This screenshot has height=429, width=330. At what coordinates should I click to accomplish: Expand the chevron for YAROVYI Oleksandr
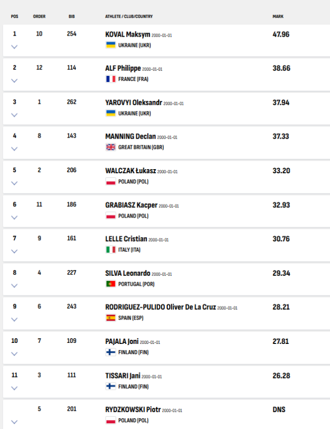coord(14,115)
